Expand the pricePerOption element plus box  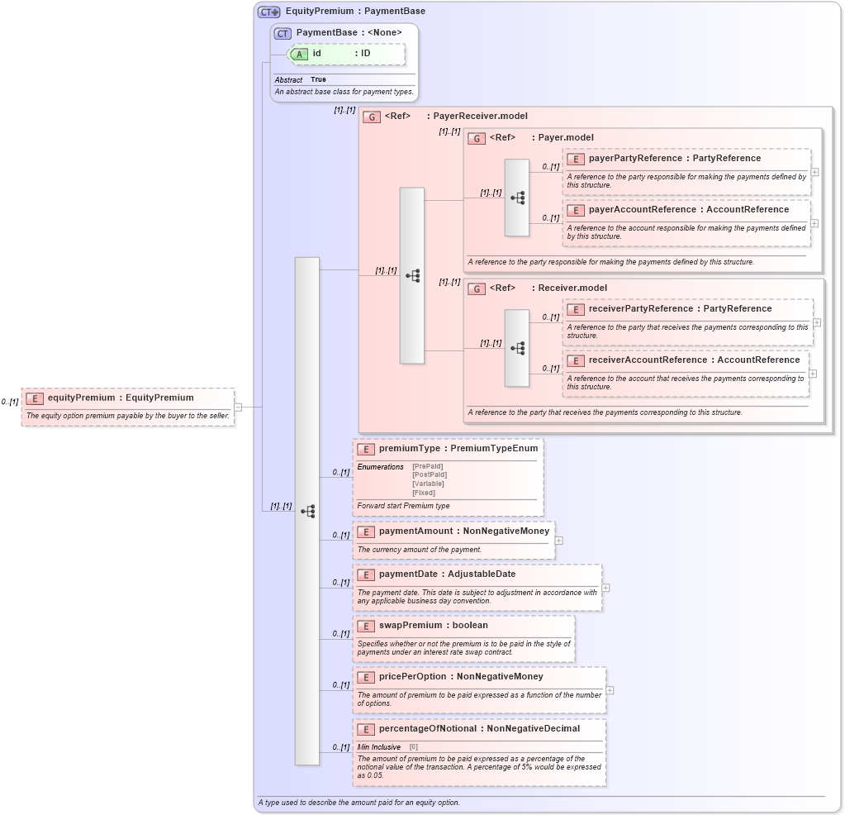610,688
